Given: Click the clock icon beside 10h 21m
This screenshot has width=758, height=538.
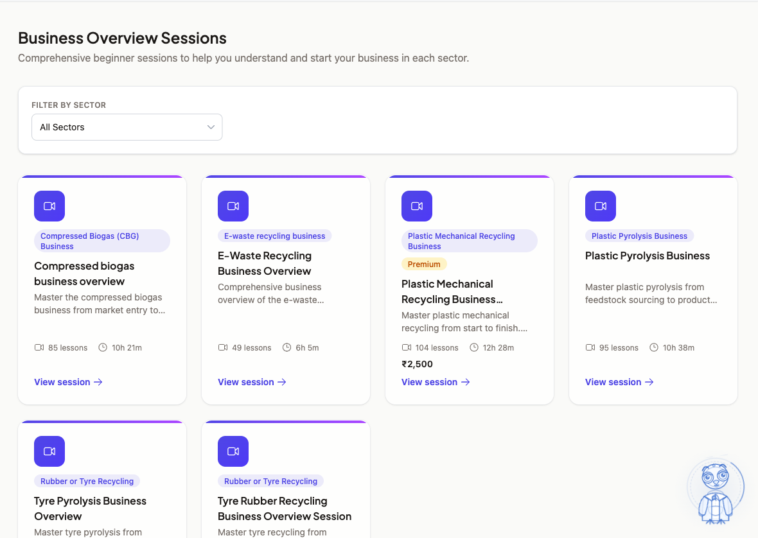Looking at the screenshot, I should 103,347.
